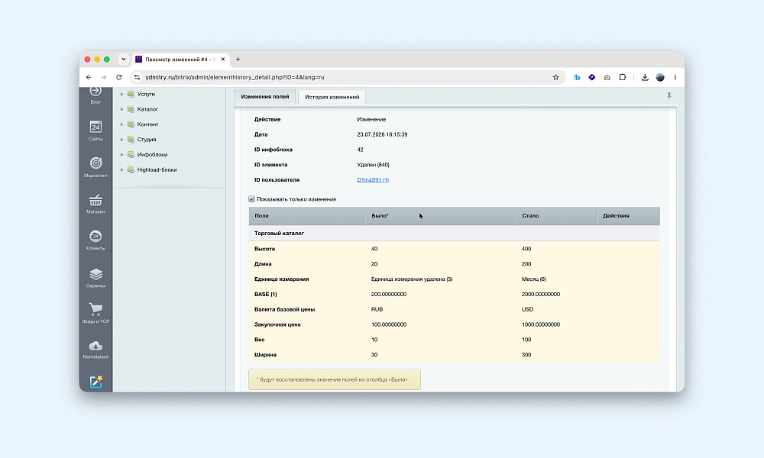The image size is (764, 458).
Task: Open the Блог sidebar section
Action: tap(95, 95)
